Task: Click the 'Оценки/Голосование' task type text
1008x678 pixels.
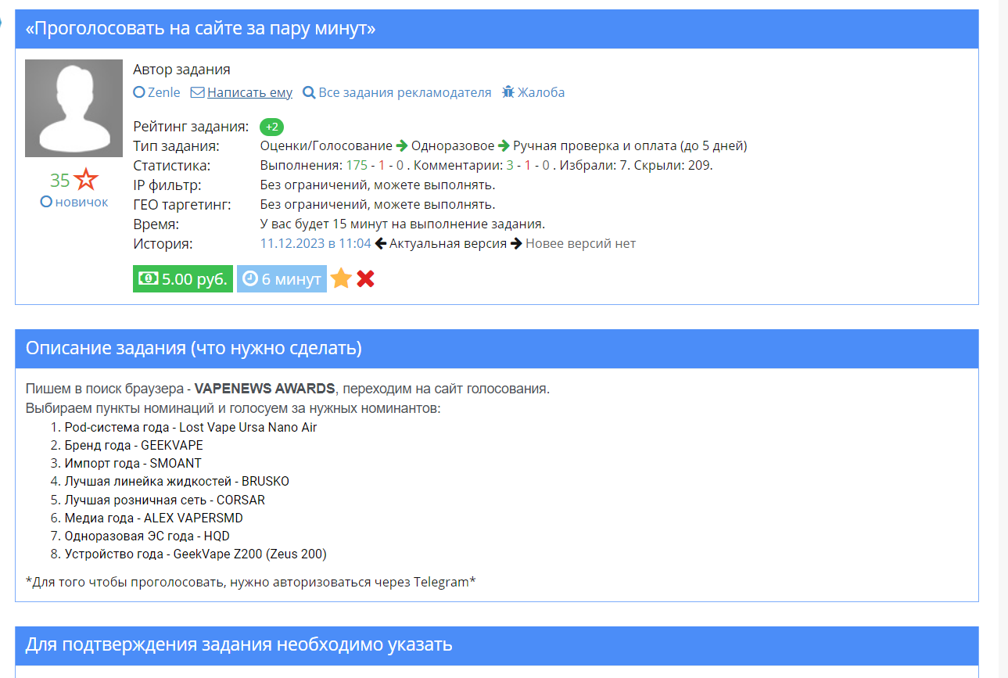Action: point(326,146)
